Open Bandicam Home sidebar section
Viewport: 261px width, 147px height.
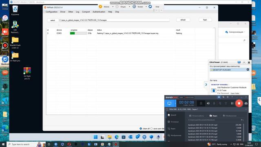coord(172,115)
